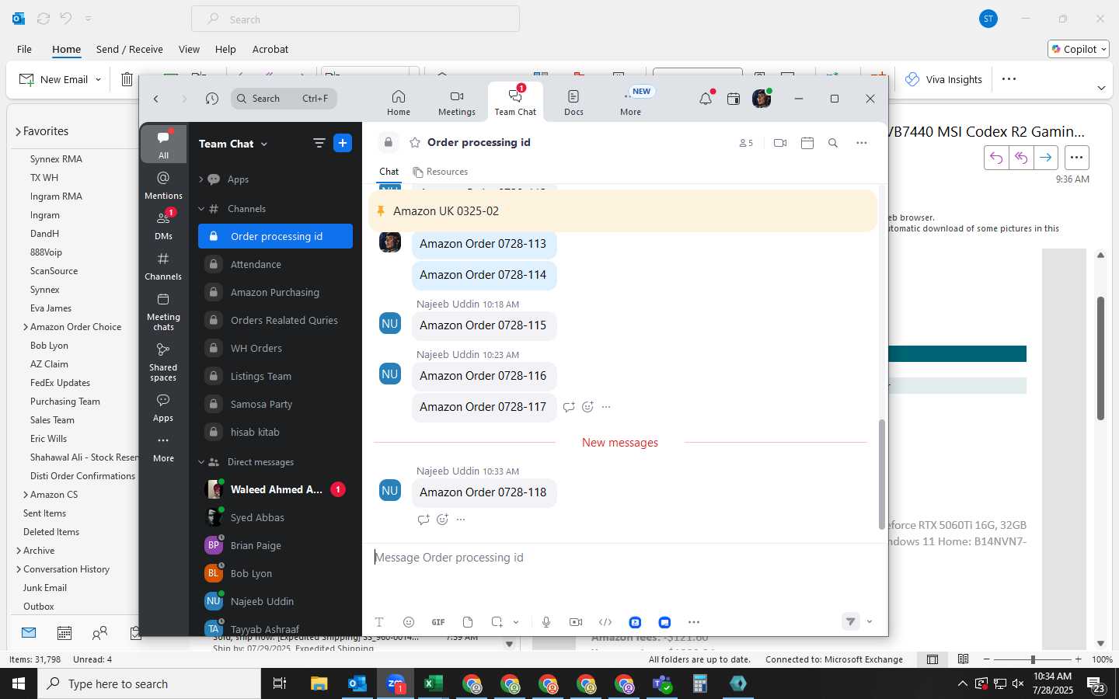Screen dimensions: 1119x699
Task: Open Team Chat filter icon
Action: click(319, 143)
